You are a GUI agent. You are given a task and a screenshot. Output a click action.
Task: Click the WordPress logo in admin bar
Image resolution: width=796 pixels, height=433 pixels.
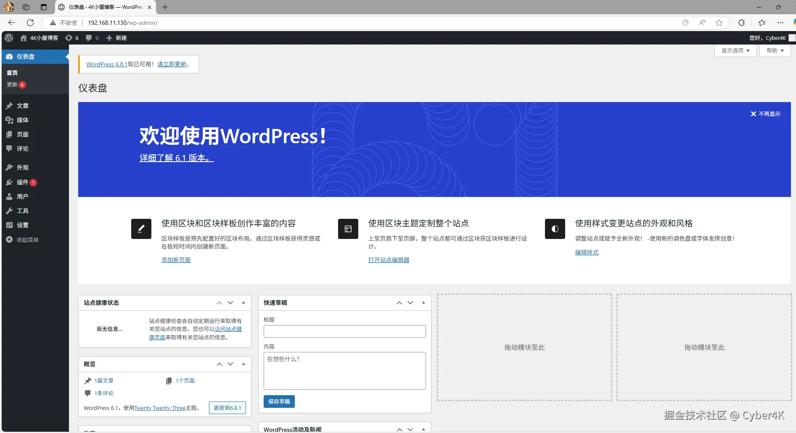(9, 38)
